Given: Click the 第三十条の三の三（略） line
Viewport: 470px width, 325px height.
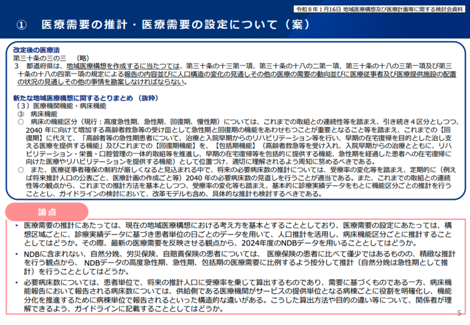Looking at the screenshot, I should 51,59.
